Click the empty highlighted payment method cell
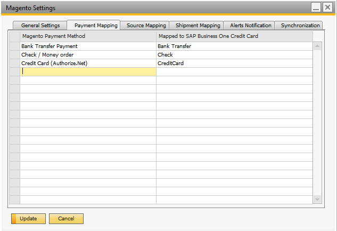Screen dimensions: 337x231 [88, 71]
